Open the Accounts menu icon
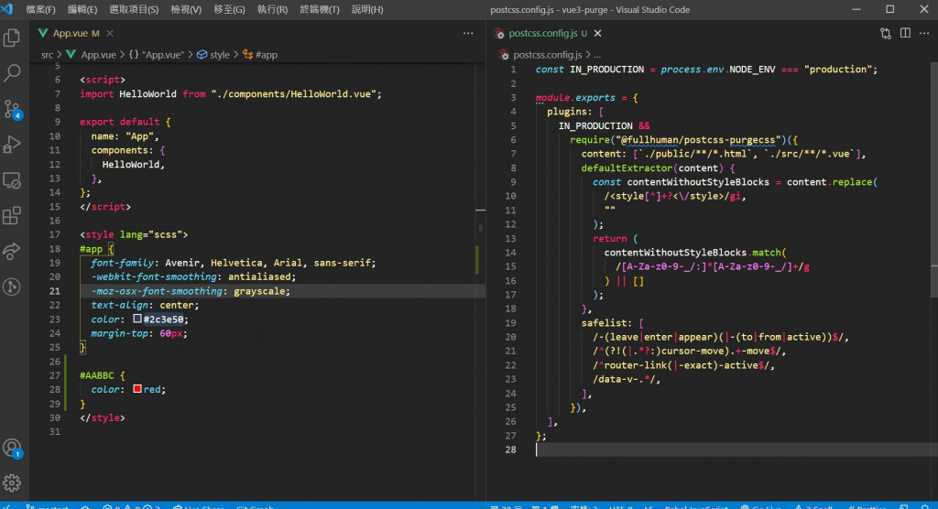The width and height of the screenshot is (938, 509). [12, 448]
